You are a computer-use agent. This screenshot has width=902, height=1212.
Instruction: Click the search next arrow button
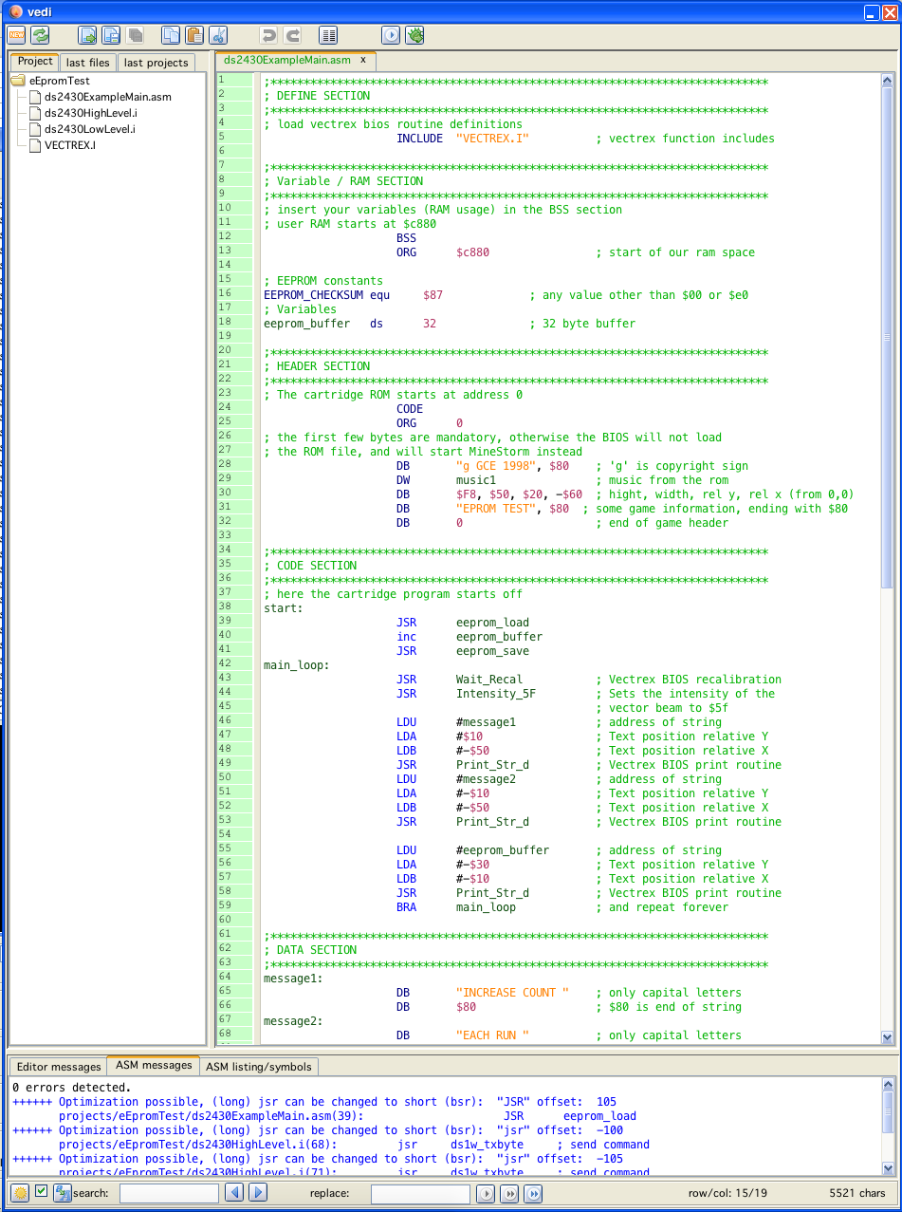click(x=257, y=1193)
